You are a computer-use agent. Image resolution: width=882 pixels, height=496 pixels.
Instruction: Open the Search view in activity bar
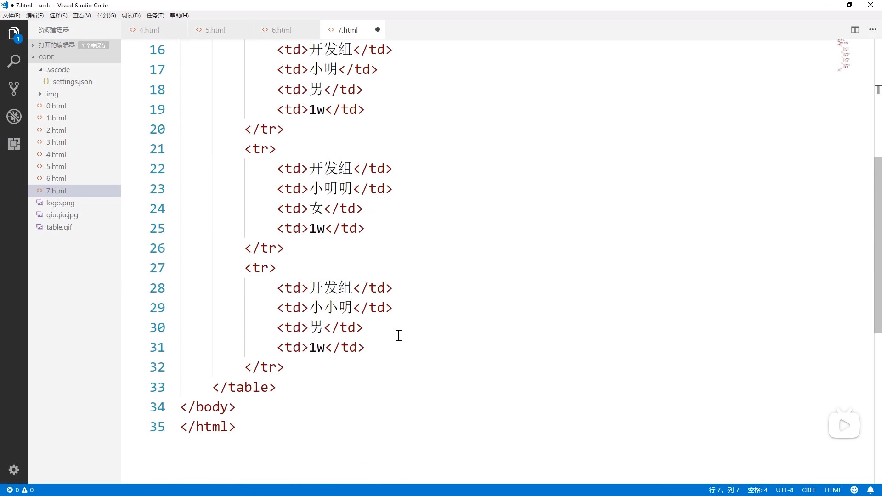coord(14,61)
